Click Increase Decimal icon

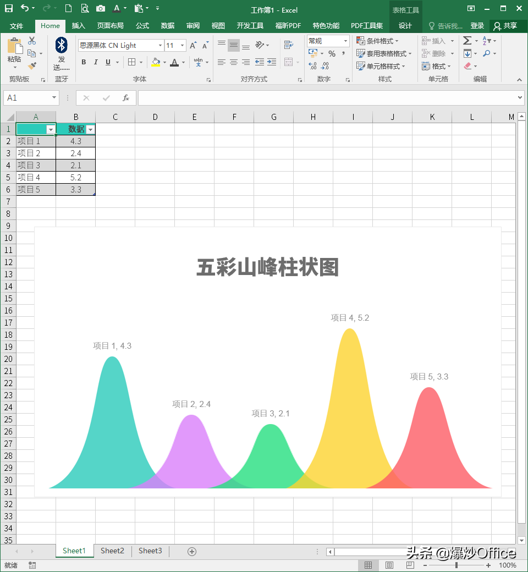pyautogui.click(x=313, y=65)
